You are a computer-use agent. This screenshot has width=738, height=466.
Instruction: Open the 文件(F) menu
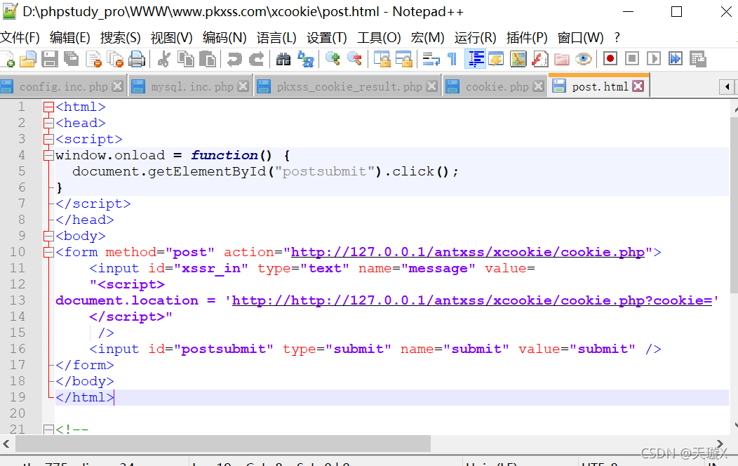click(20, 37)
